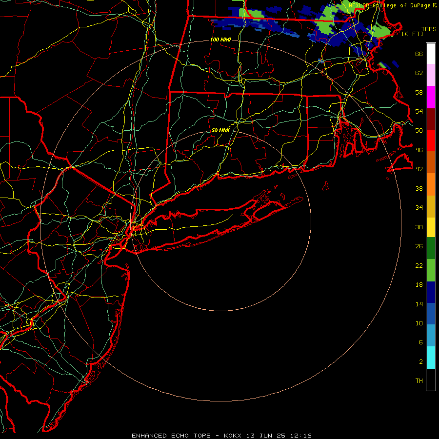Click the 42 legend value
Image resolution: width=439 pixels, height=439 pixels.
(x=419, y=169)
